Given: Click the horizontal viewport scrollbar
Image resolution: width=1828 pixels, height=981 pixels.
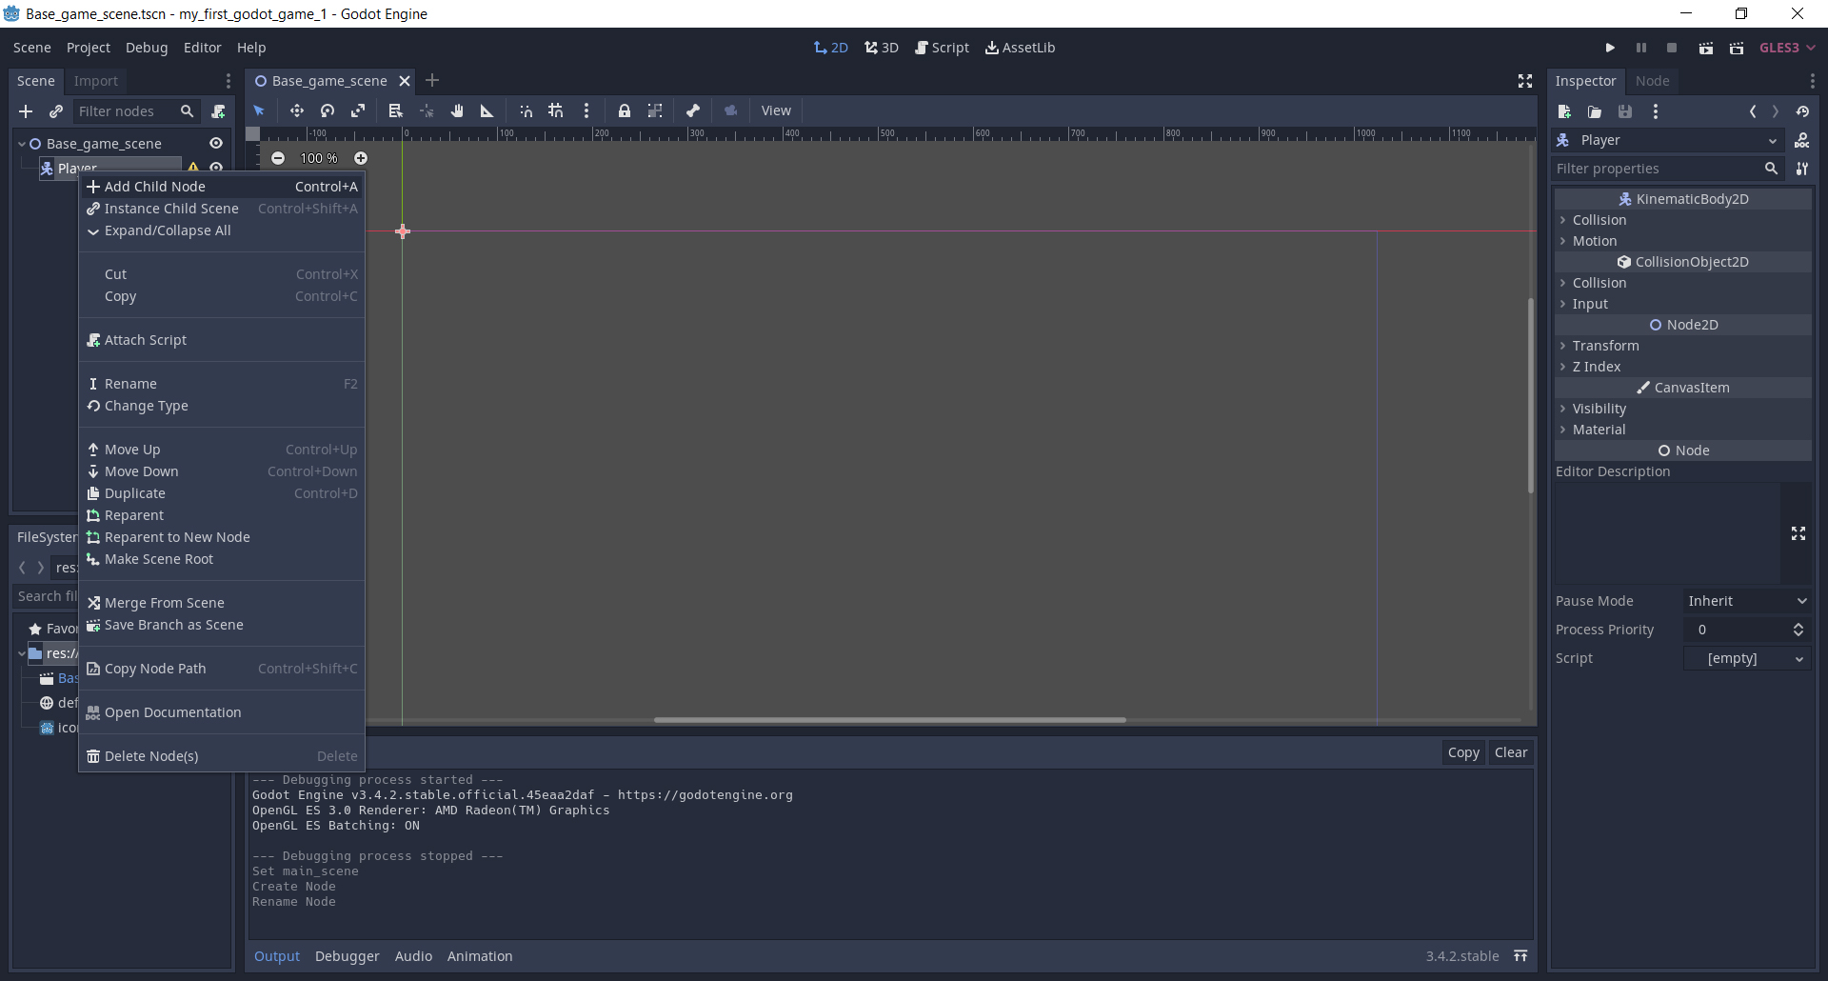Looking at the screenshot, I should pos(890,720).
